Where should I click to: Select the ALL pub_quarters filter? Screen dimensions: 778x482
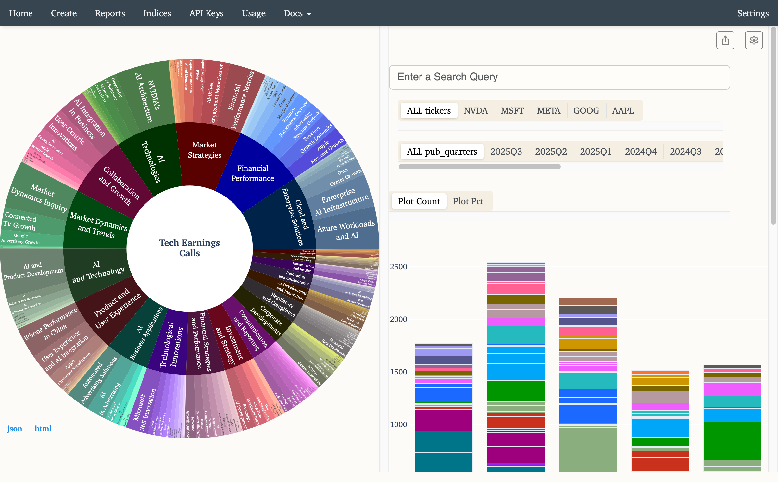[442, 151]
